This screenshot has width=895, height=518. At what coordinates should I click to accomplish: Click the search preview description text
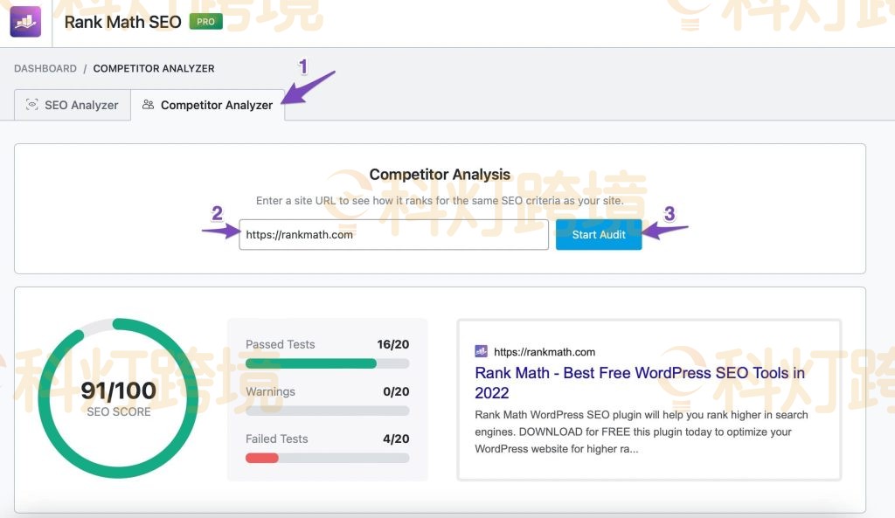tap(641, 432)
